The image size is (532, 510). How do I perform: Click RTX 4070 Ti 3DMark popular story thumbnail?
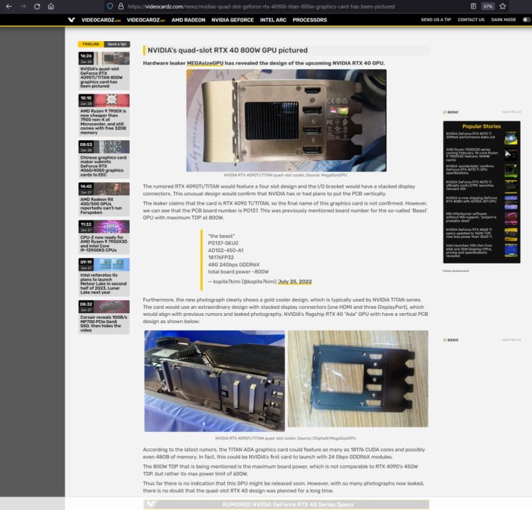pos(511,138)
